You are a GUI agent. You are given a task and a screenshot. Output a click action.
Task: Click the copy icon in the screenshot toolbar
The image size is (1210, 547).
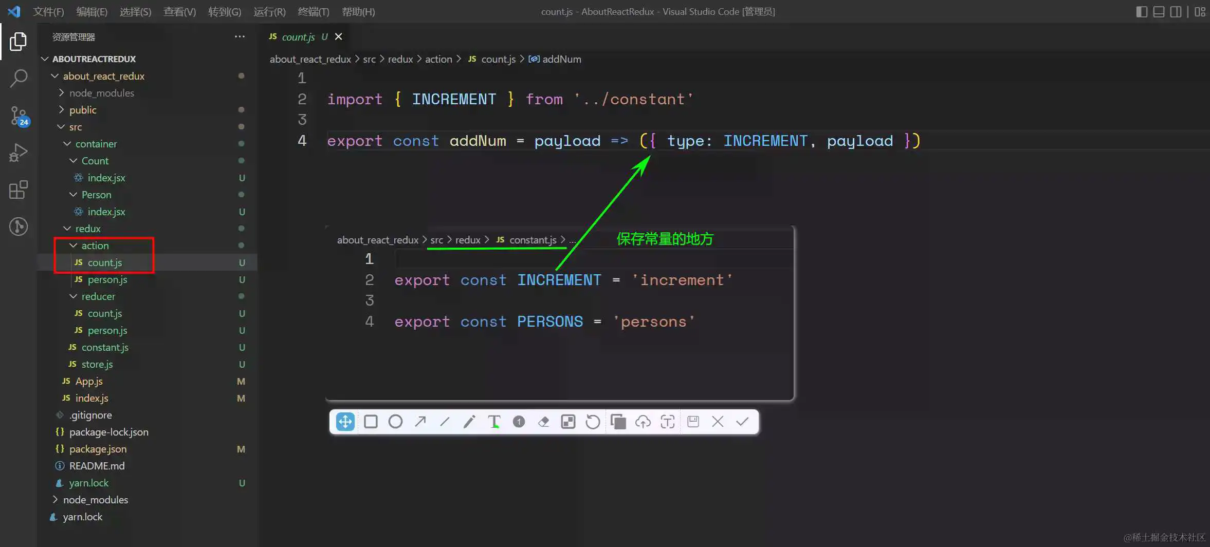(618, 422)
